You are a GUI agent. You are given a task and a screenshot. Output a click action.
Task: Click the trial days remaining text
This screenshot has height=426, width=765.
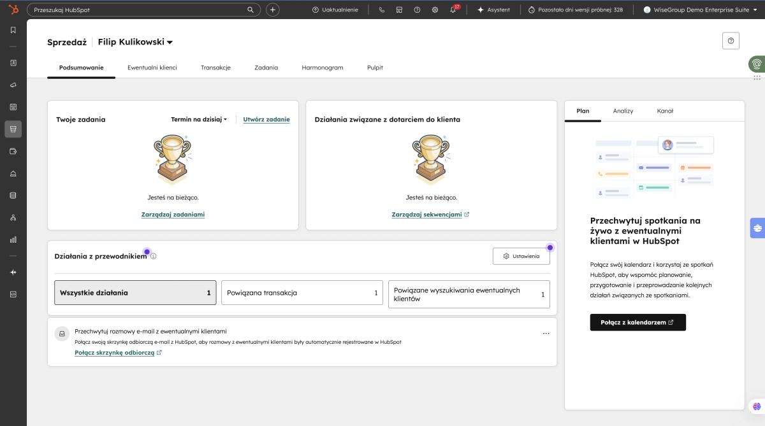coord(576,10)
